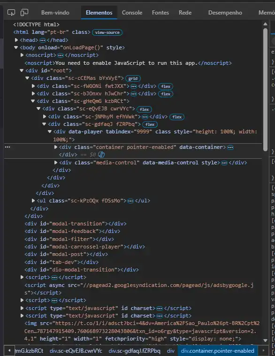Open the three-dots menu left of selected node

(x=8, y=147)
